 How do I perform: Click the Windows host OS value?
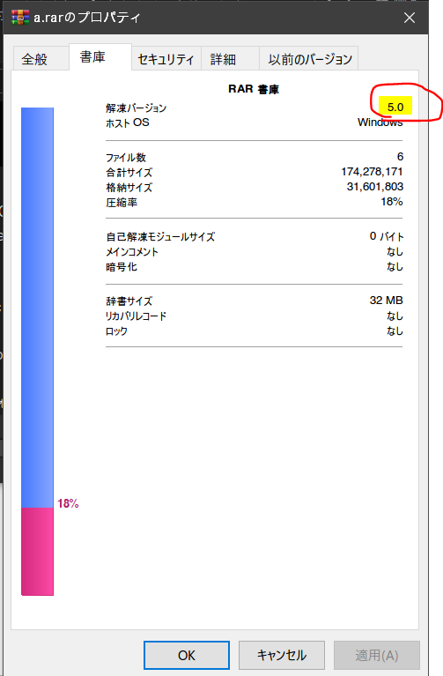tap(380, 123)
